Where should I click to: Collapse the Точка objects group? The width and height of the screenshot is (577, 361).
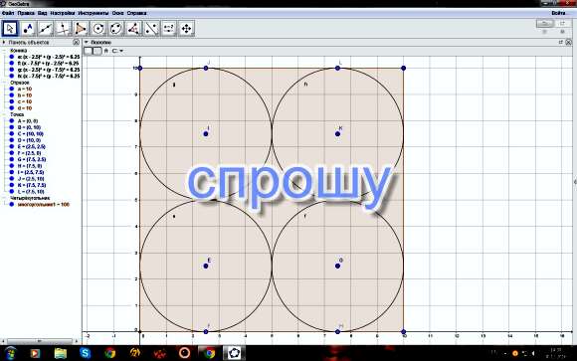[4, 114]
